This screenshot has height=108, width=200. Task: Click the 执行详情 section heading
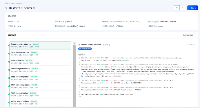click(x=12, y=35)
